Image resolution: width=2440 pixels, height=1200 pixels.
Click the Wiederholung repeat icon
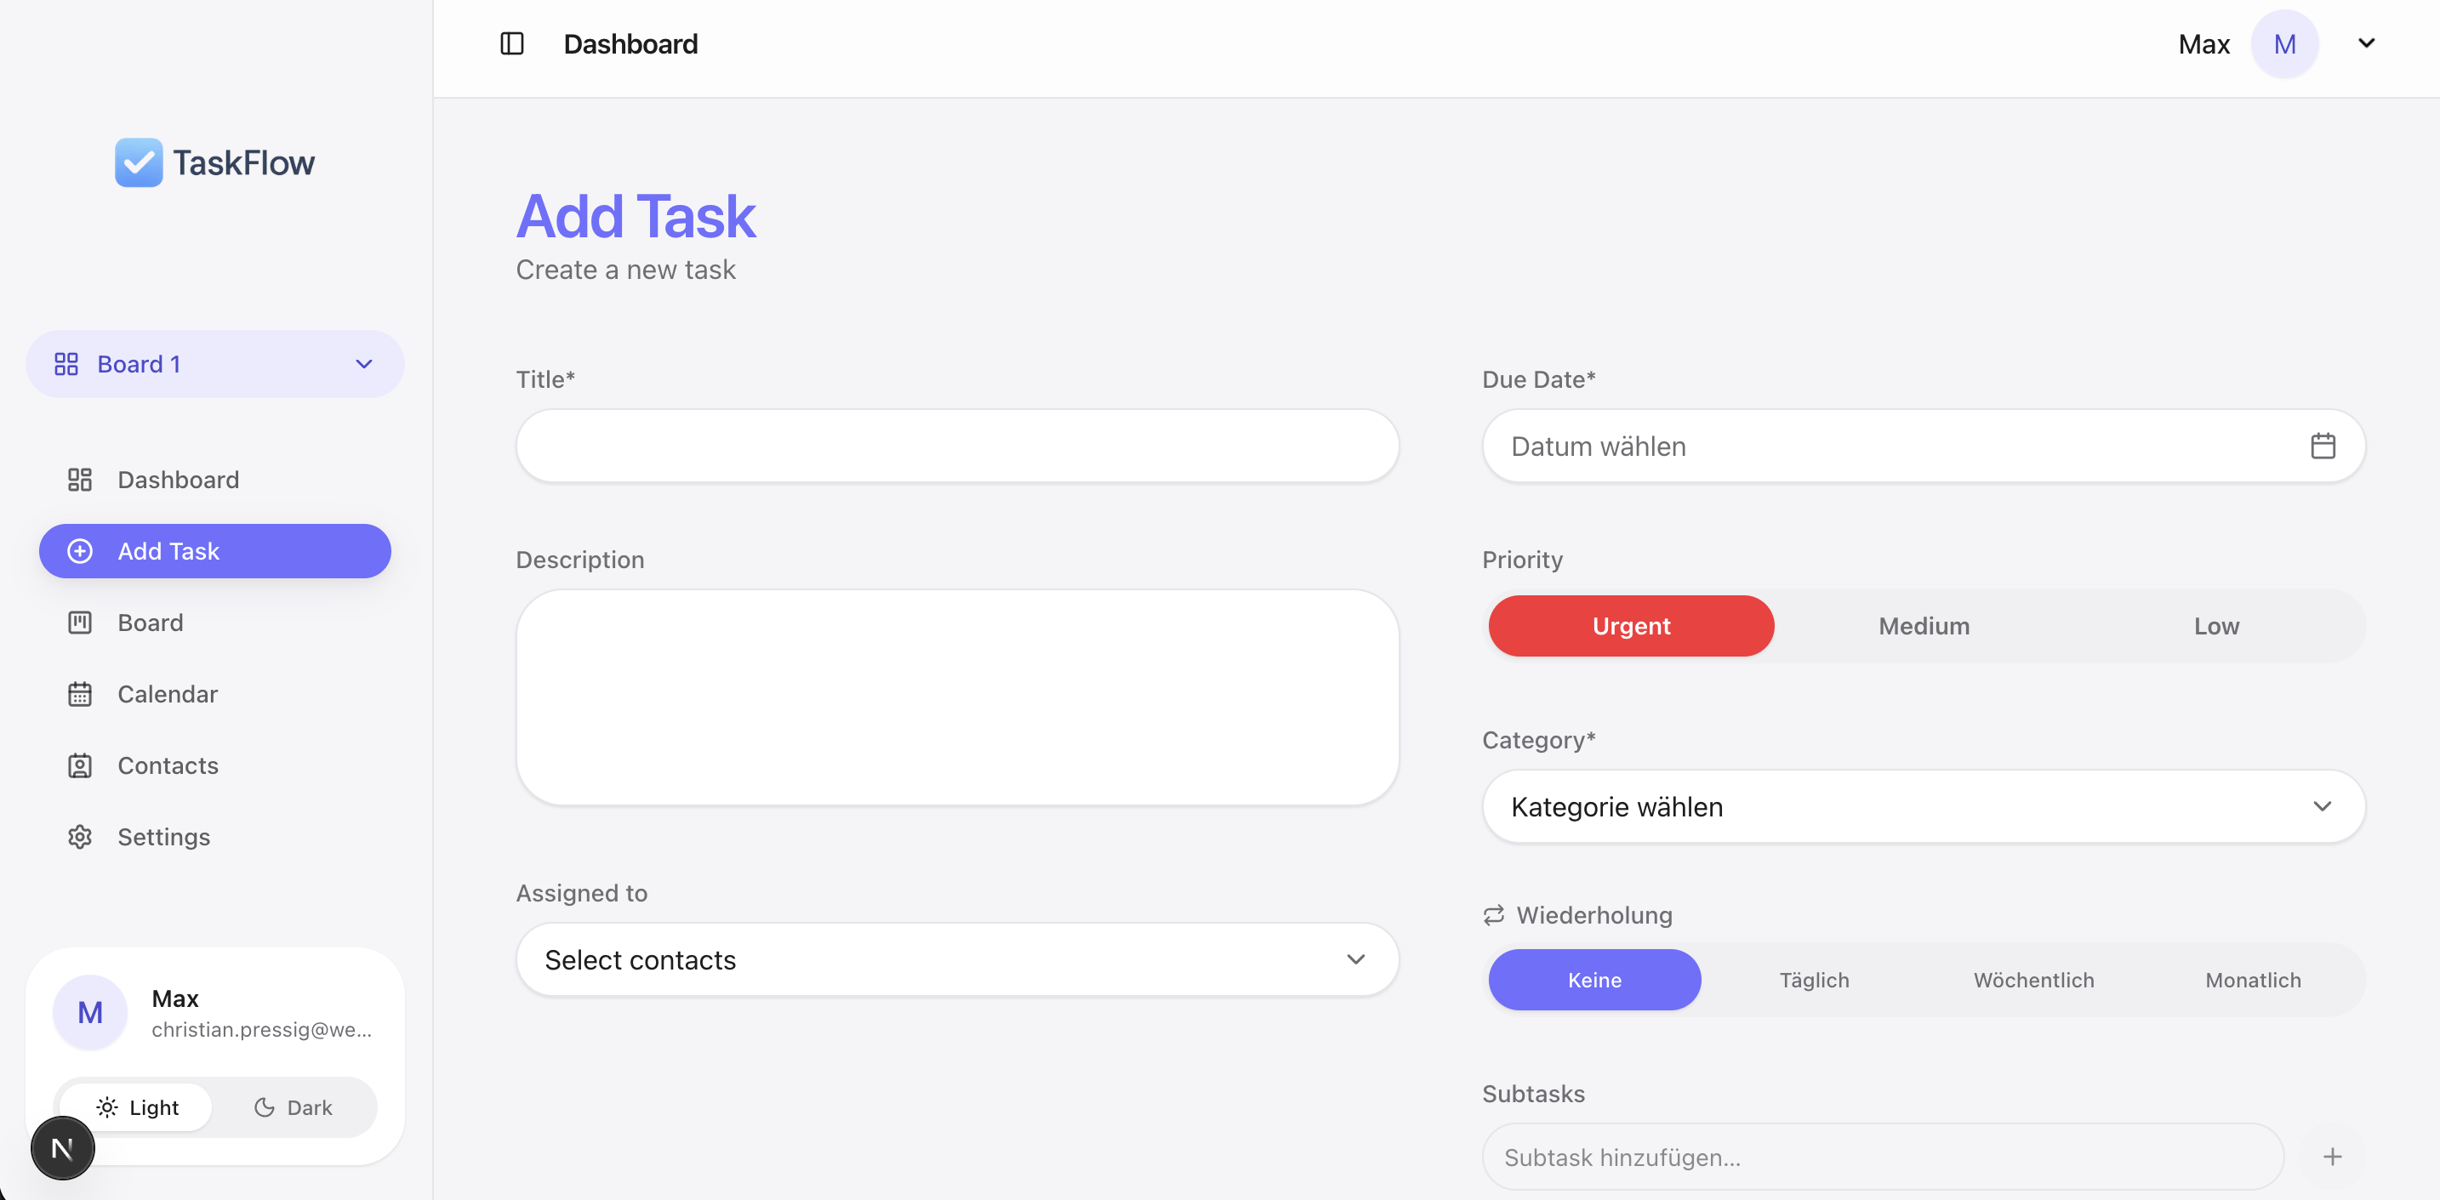(1494, 915)
